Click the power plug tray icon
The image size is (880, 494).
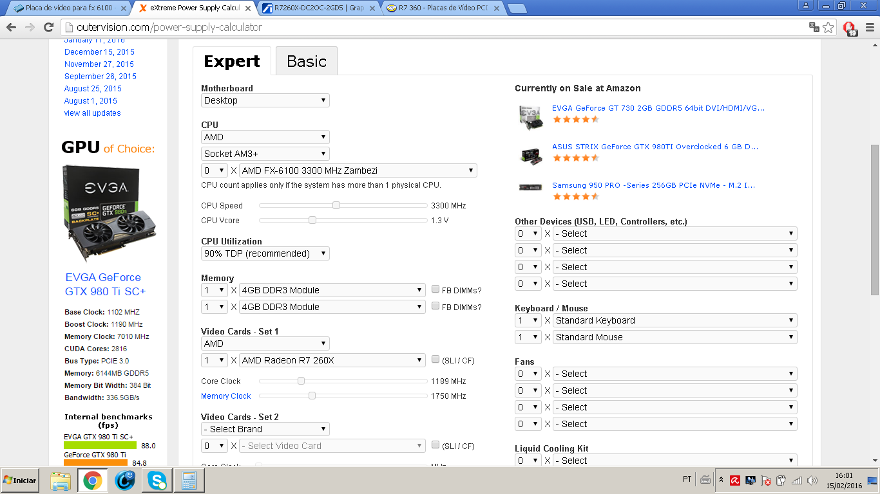pos(781,480)
